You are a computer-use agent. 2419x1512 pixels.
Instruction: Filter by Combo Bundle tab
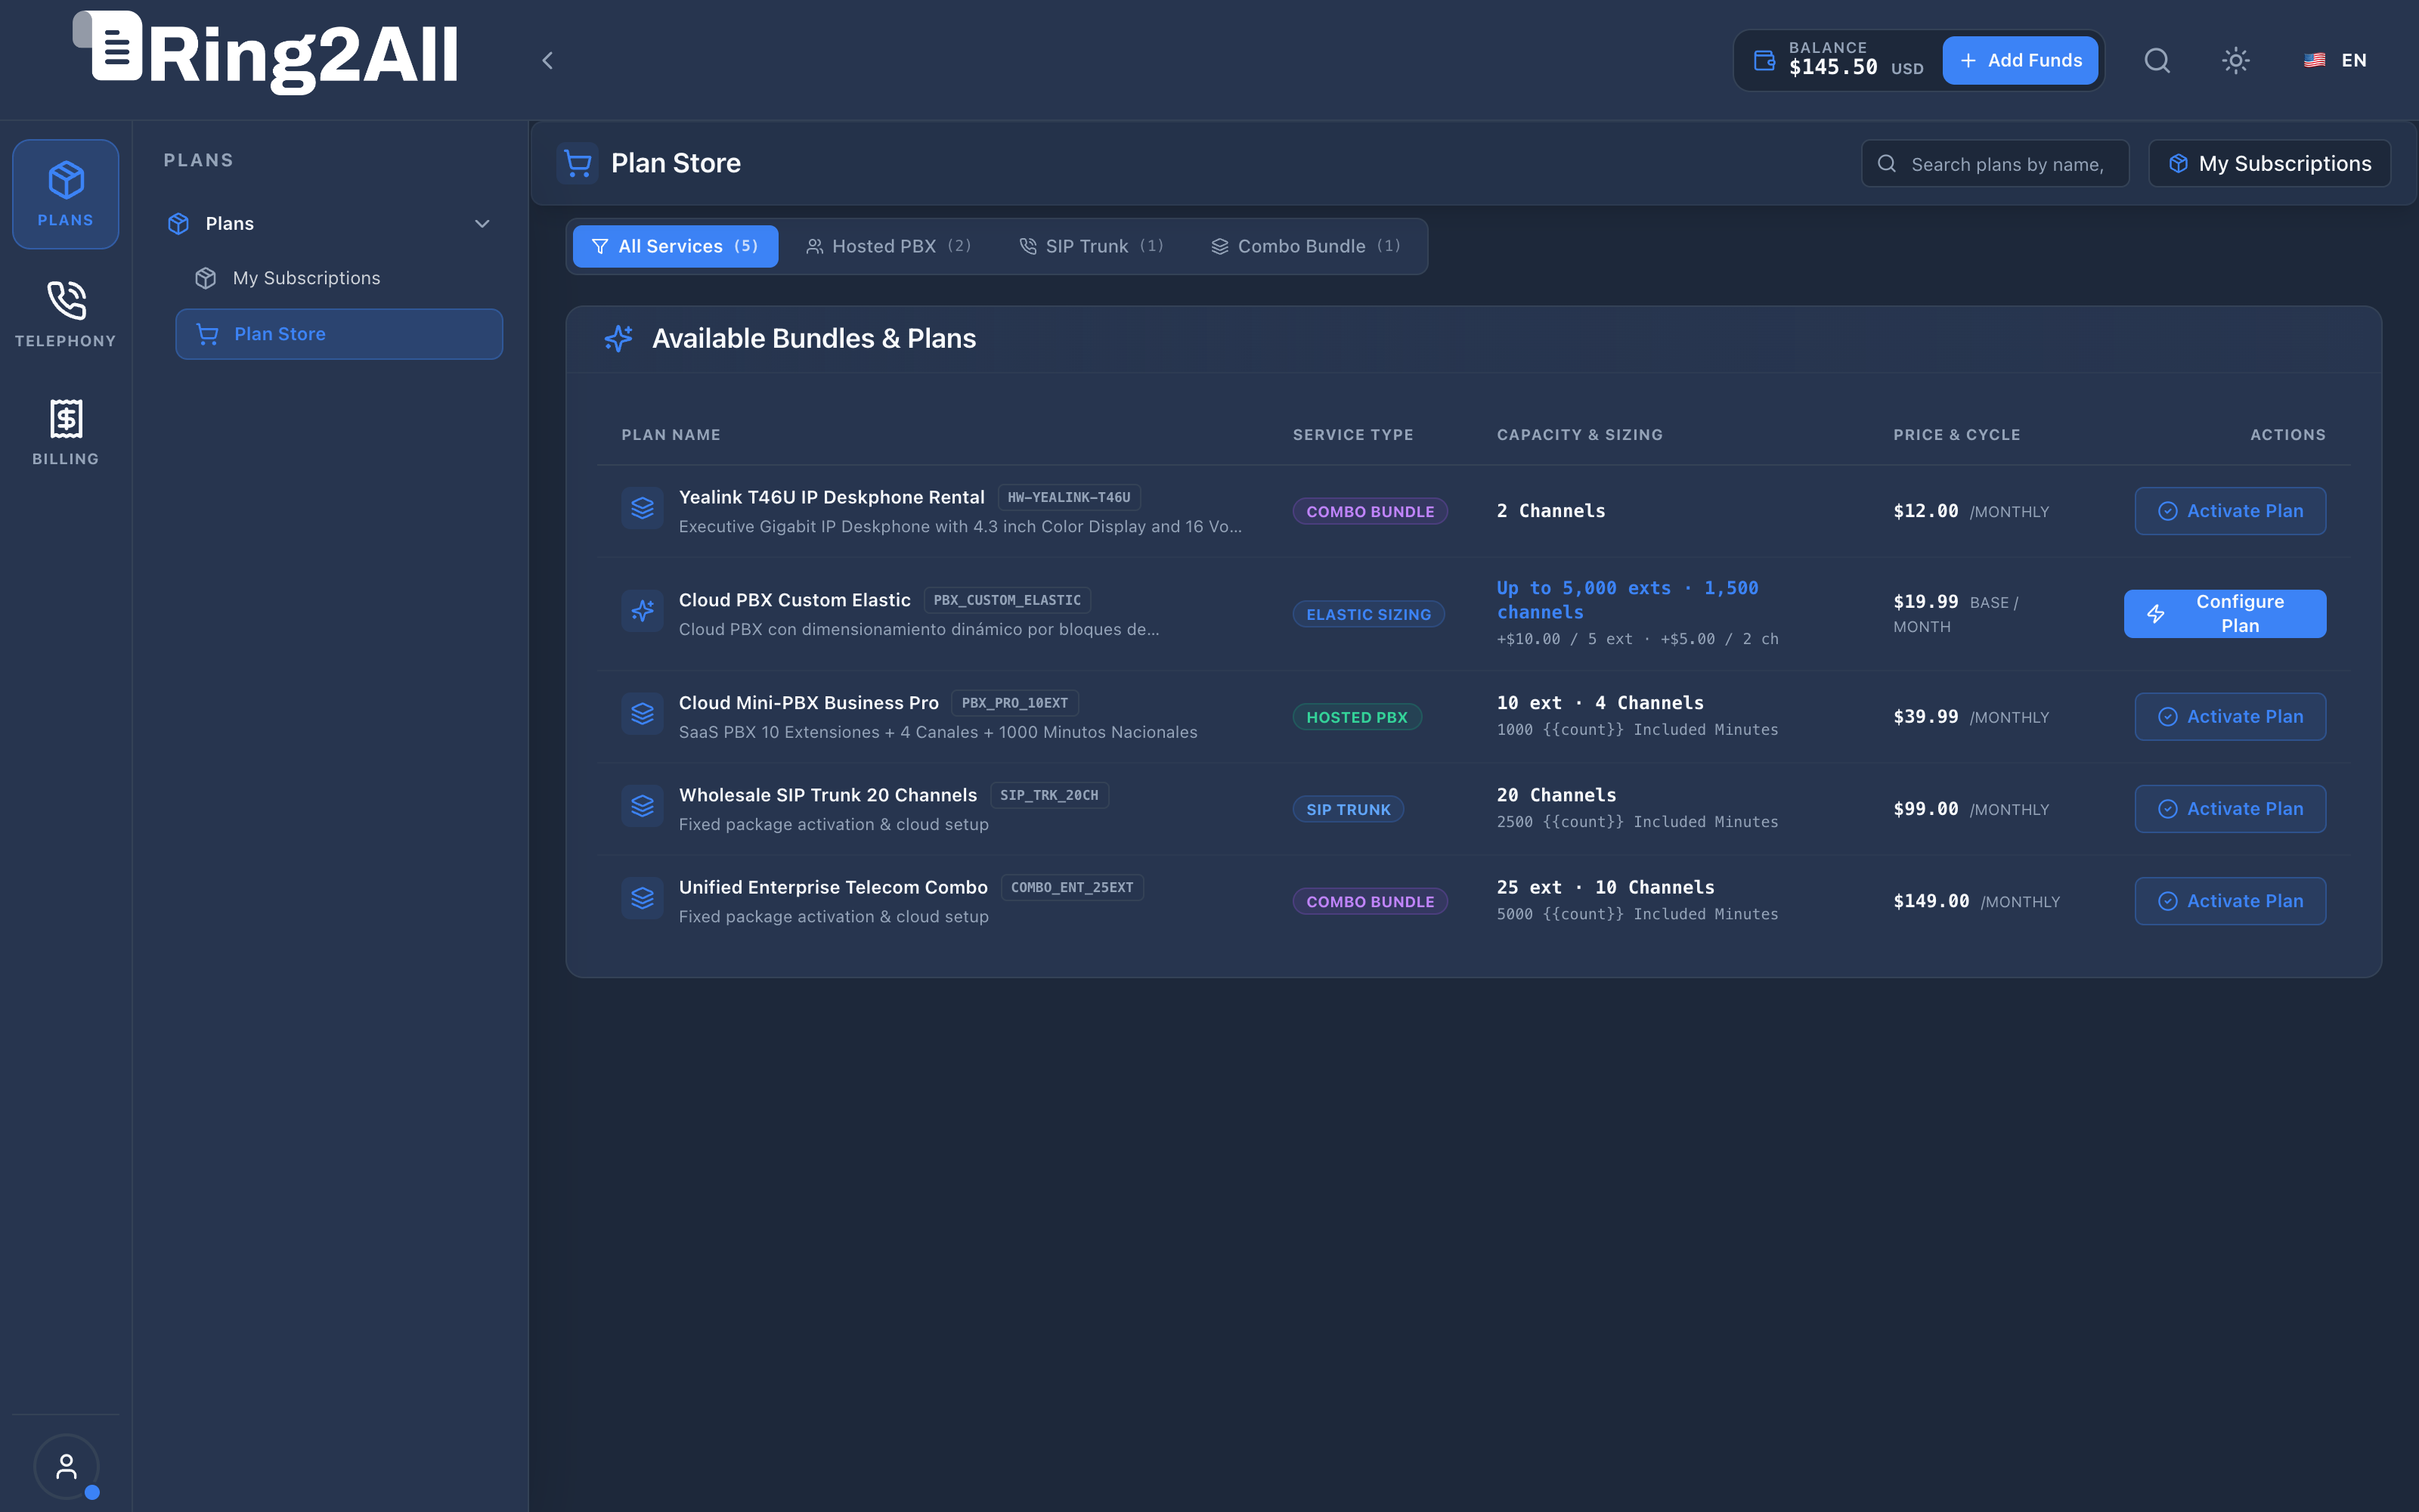click(x=1305, y=246)
